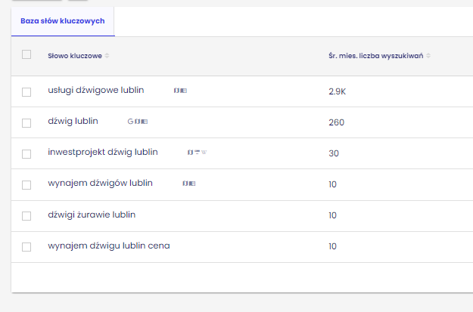Click the news-card icon beside usługi dźwigowe lublin
The width and height of the screenshot is (473, 312).
pyautogui.click(x=183, y=91)
